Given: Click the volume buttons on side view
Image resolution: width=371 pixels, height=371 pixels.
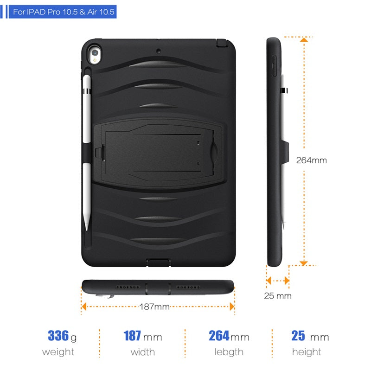Looking at the screenshot, I should [275, 66].
